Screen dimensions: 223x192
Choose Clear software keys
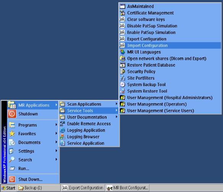coord(170,19)
